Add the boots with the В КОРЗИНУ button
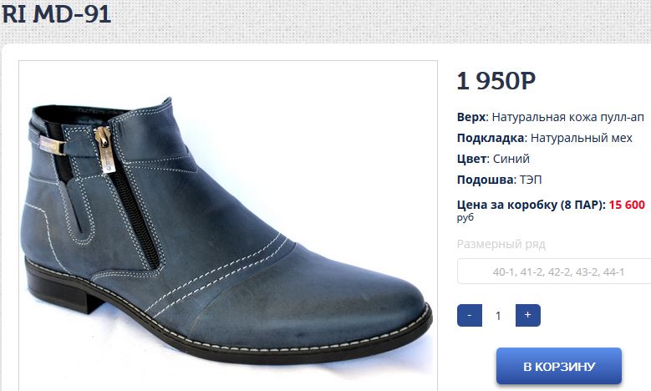 coord(559,366)
